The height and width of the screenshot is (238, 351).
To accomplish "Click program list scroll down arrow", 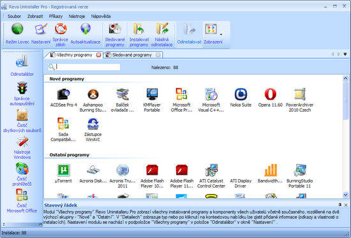I will pyautogui.click(x=345, y=195).
